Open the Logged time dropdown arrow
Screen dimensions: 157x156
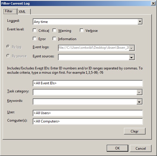coord(140,22)
